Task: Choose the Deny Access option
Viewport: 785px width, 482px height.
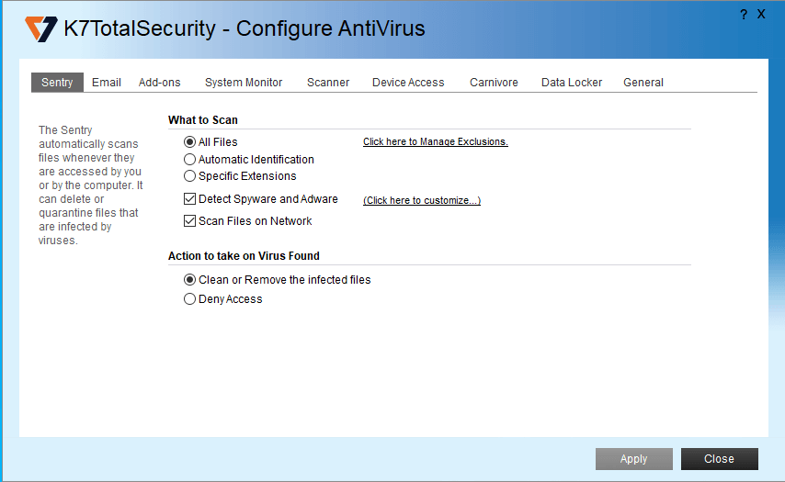Action: (x=190, y=299)
